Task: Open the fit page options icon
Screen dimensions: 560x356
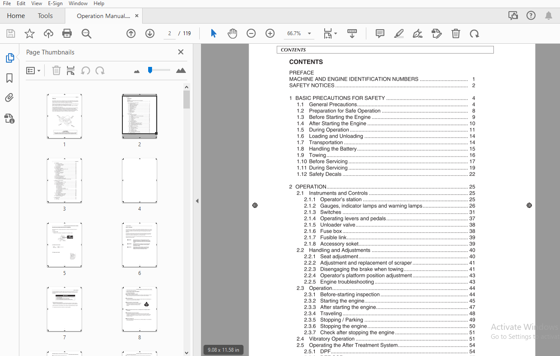Action: [328, 33]
